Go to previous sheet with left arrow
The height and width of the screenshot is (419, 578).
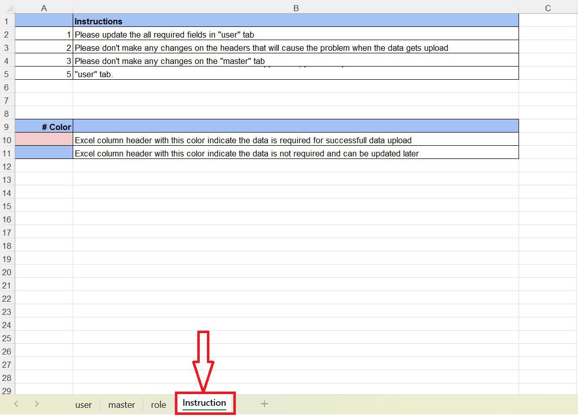[16, 404]
